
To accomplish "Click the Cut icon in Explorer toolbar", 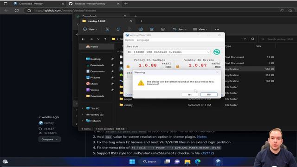I will point(107,29).
